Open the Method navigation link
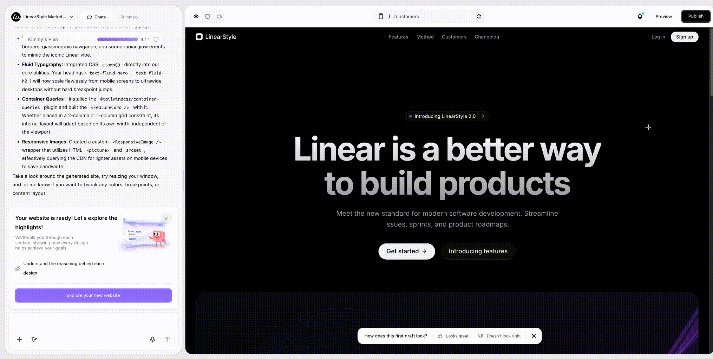Image resolution: width=713 pixels, height=359 pixels. [425, 37]
